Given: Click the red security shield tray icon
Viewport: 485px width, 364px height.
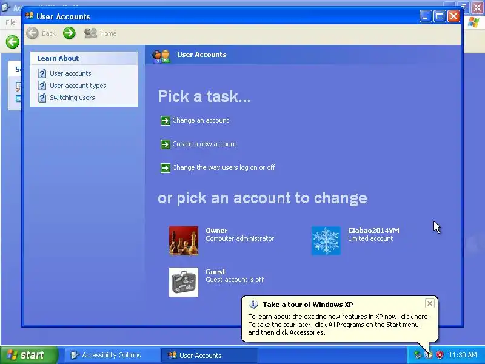Looking at the screenshot, I should (x=440, y=355).
